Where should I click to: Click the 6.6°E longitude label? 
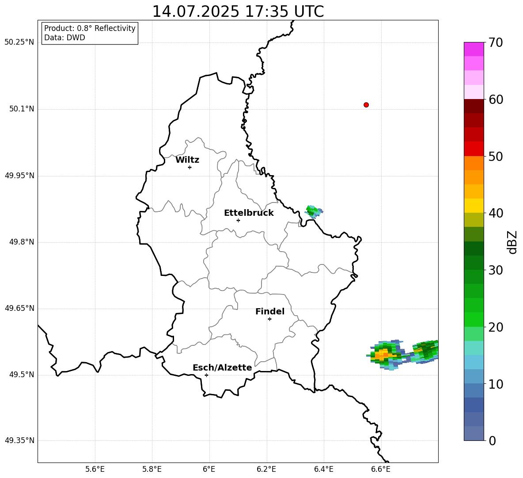coord(381,470)
